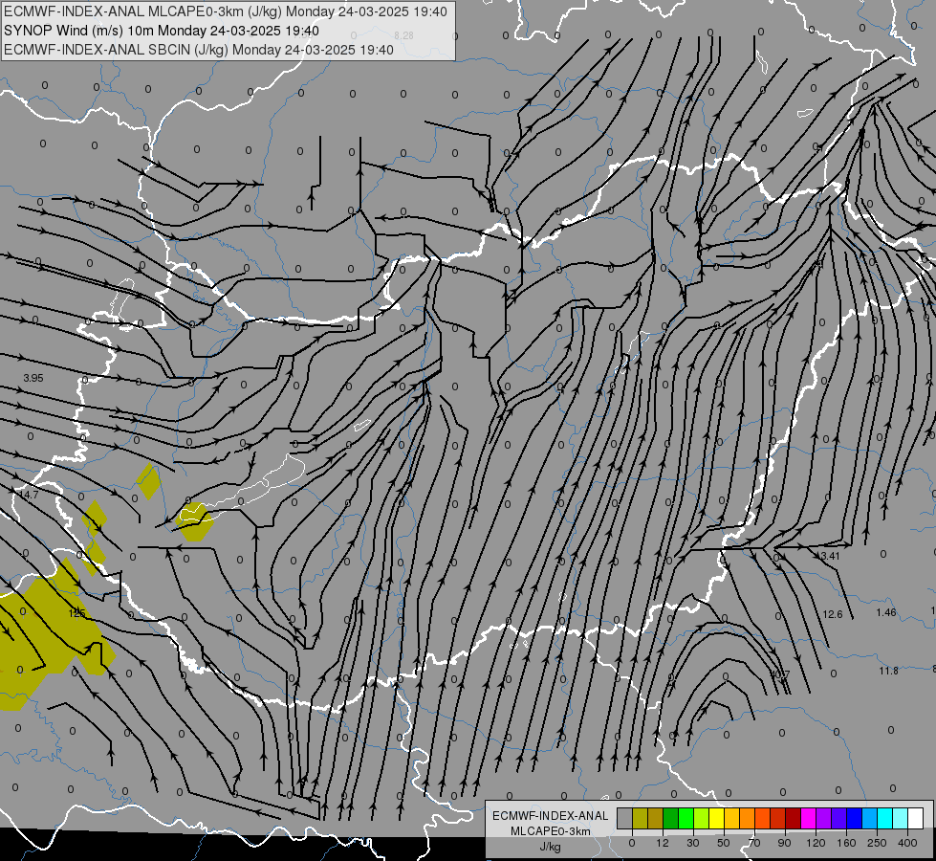Click the legend scale value 70
The width and height of the screenshot is (936, 861).
(754, 843)
